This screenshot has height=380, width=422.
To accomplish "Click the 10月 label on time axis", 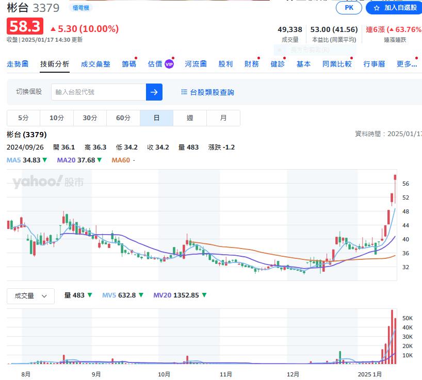I will click(164, 374).
